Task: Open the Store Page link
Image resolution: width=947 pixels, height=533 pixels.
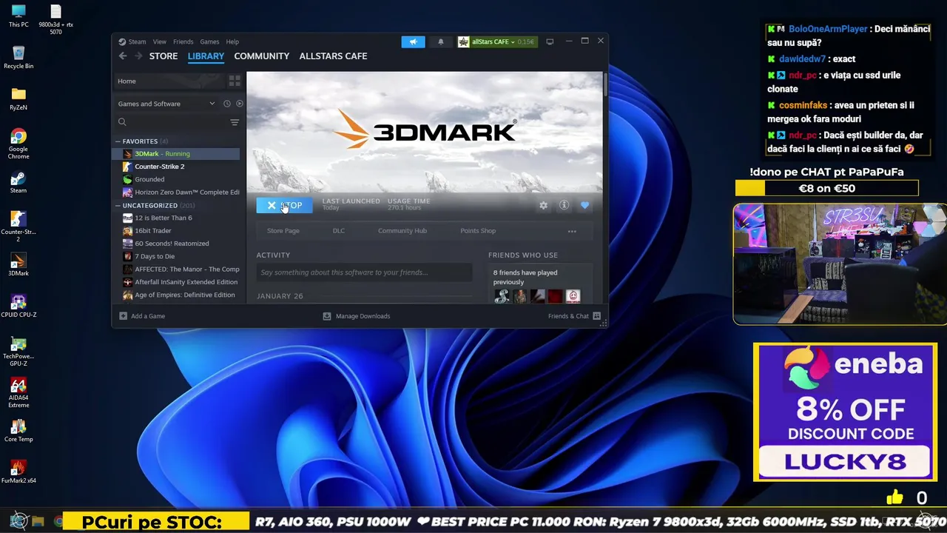Action: [x=283, y=231]
